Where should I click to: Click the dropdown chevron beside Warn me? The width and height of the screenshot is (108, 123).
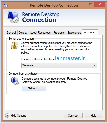[95, 65]
